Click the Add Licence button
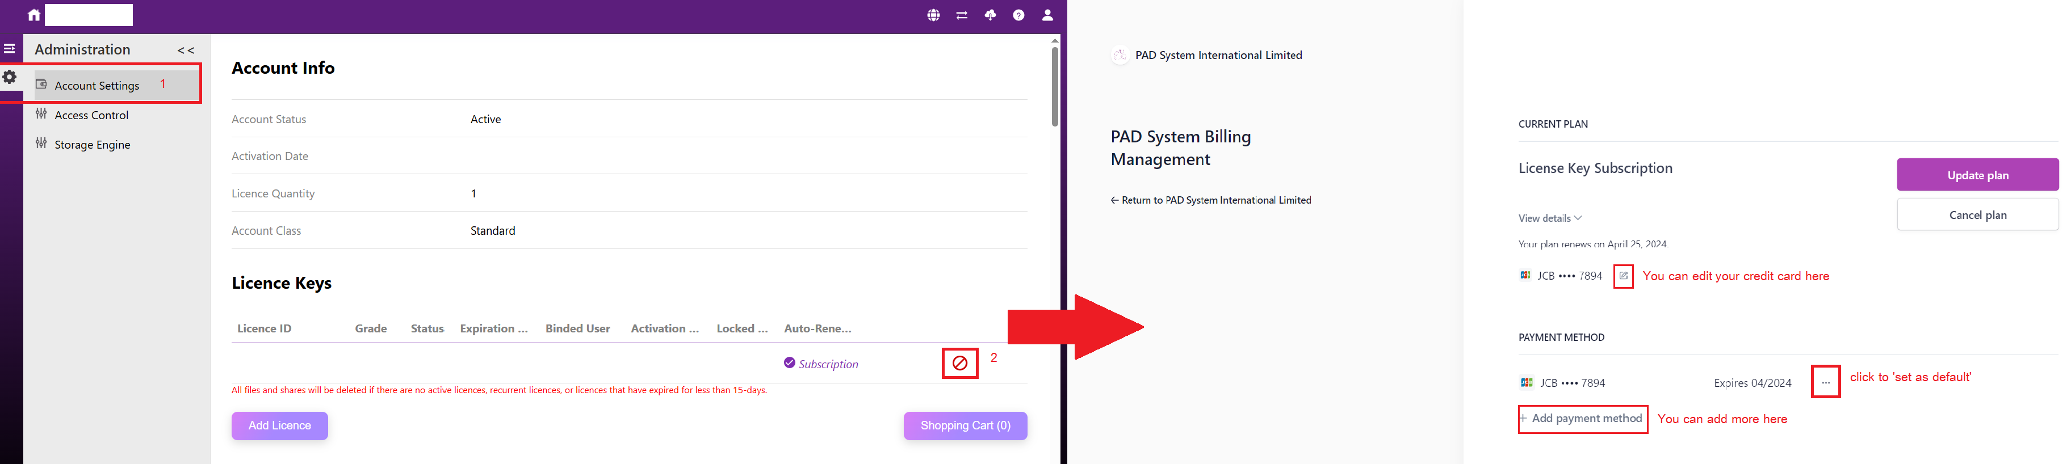Image resolution: width=2071 pixels, height=464 pixels. click(279, 425)
